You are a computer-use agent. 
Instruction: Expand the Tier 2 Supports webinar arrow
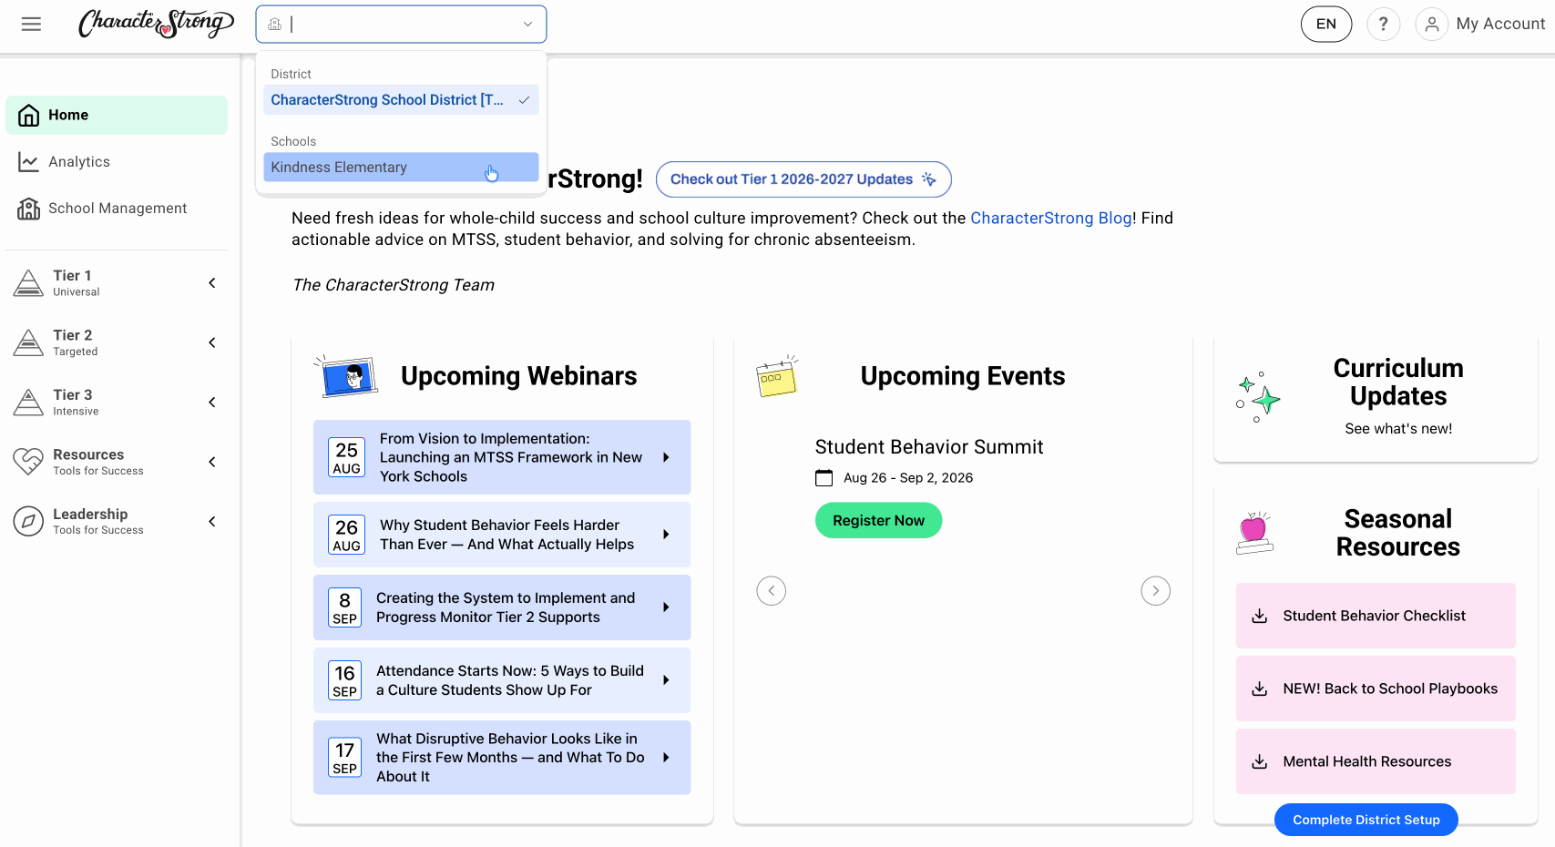(666, 607)
